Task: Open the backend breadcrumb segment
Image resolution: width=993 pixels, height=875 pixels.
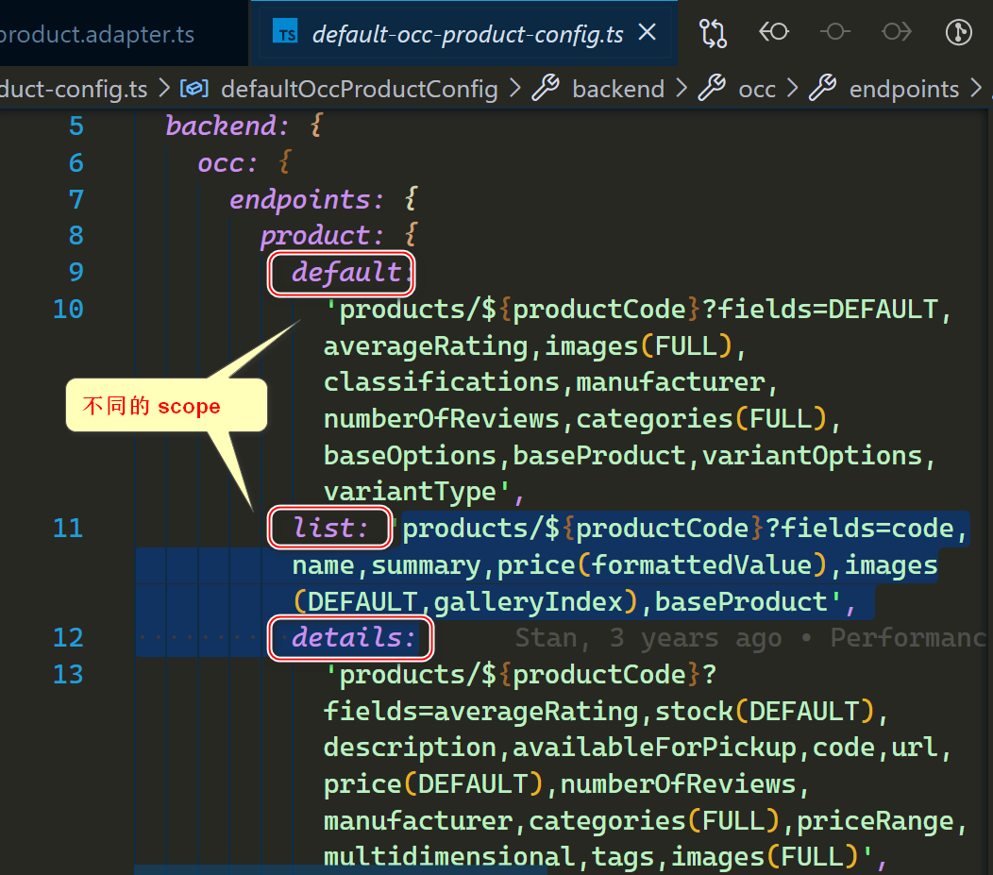Action: pos(618,90)
